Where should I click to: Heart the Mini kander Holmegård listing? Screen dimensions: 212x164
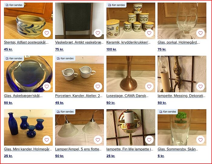pyautogui.click(x=47, y=140)
